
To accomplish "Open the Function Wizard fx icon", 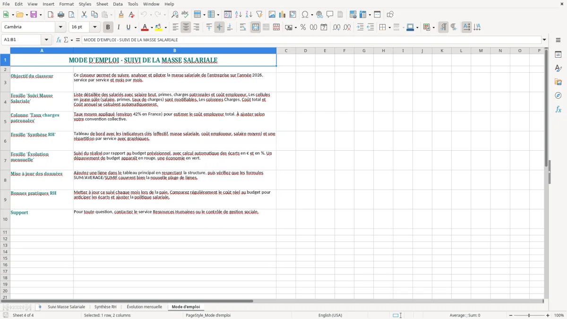I will click(x=59, y=40).
